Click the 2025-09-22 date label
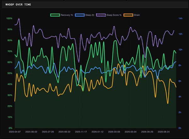Screen dimensions: 189x139 64,132
